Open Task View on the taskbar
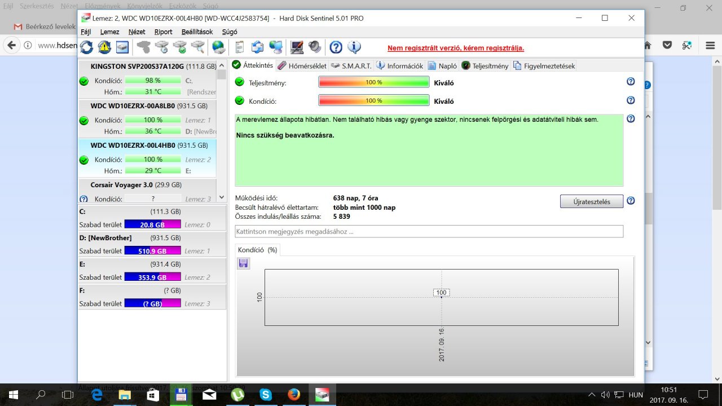The height and width of the screenshot is (406, 722). (x=67, y=395)
